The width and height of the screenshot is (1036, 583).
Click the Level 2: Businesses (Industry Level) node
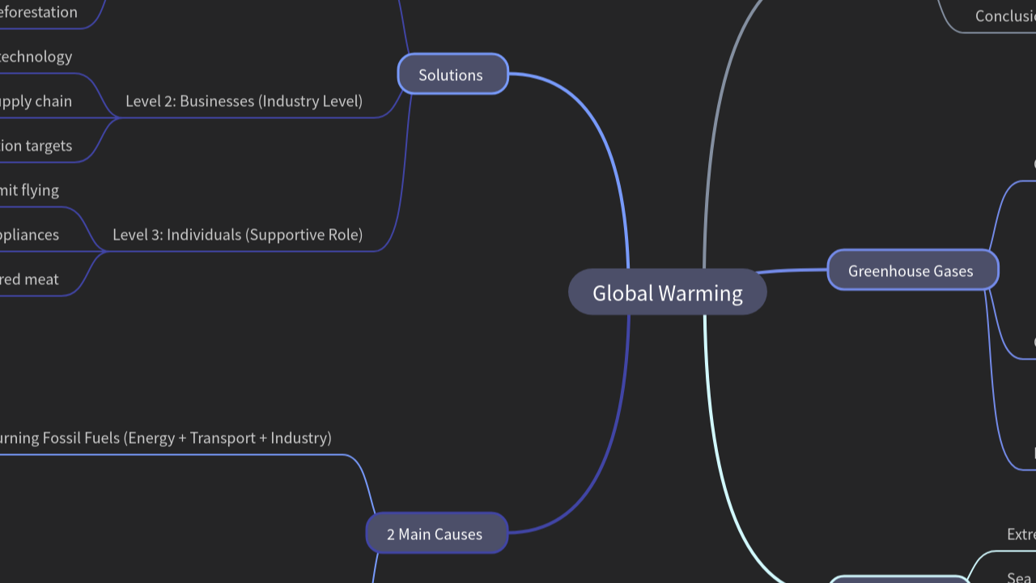(x=244, y=100)
